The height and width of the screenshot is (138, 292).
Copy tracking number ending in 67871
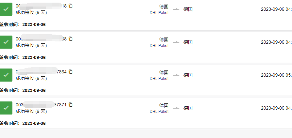click(70, 105)
